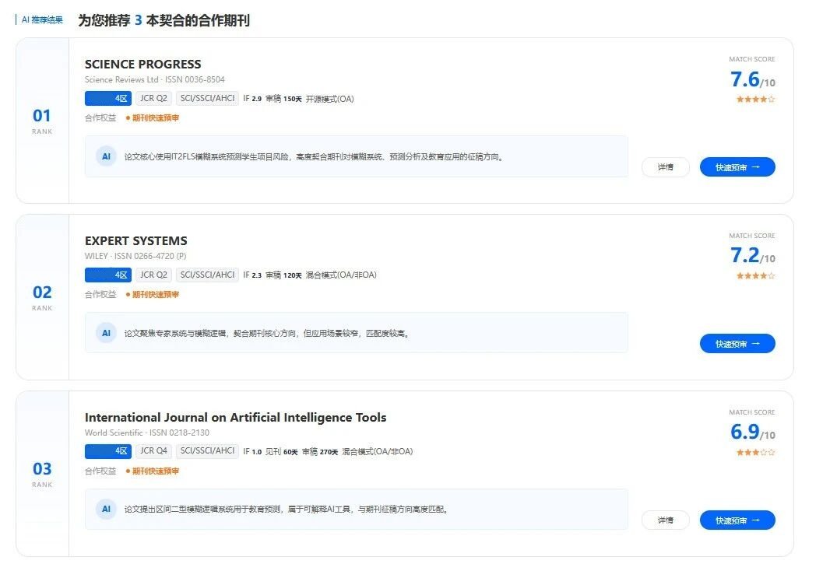Click 期刊快速预审 benefit under the World Scientific journal
Viewport: 837px width, 564px height.
pyautogui.click(x=153, y=471)
